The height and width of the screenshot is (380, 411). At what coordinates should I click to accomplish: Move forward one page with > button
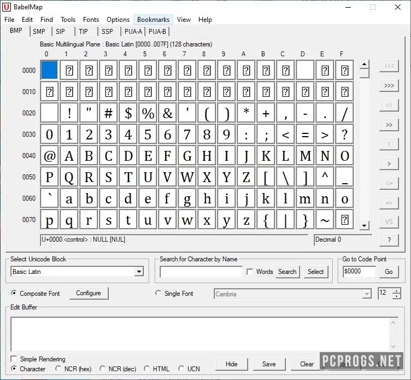(389, 163)
